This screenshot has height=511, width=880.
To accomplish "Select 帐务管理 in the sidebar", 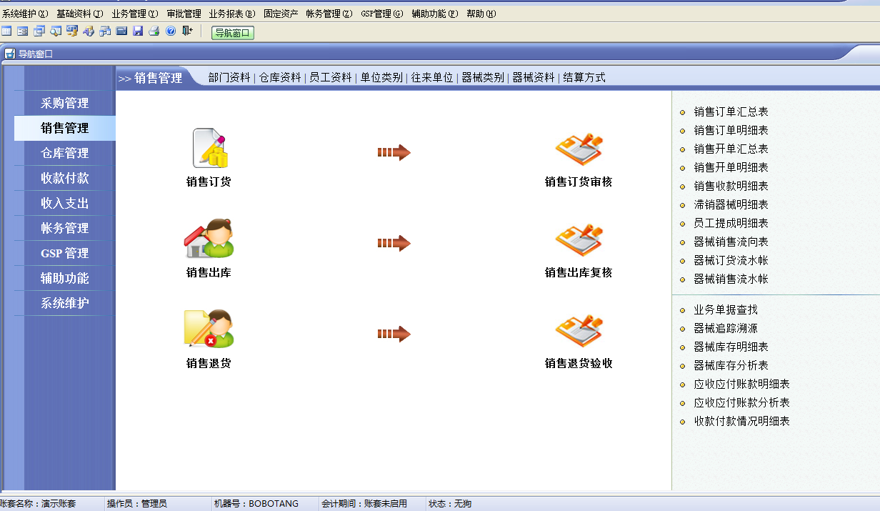I will pos(65,228).
